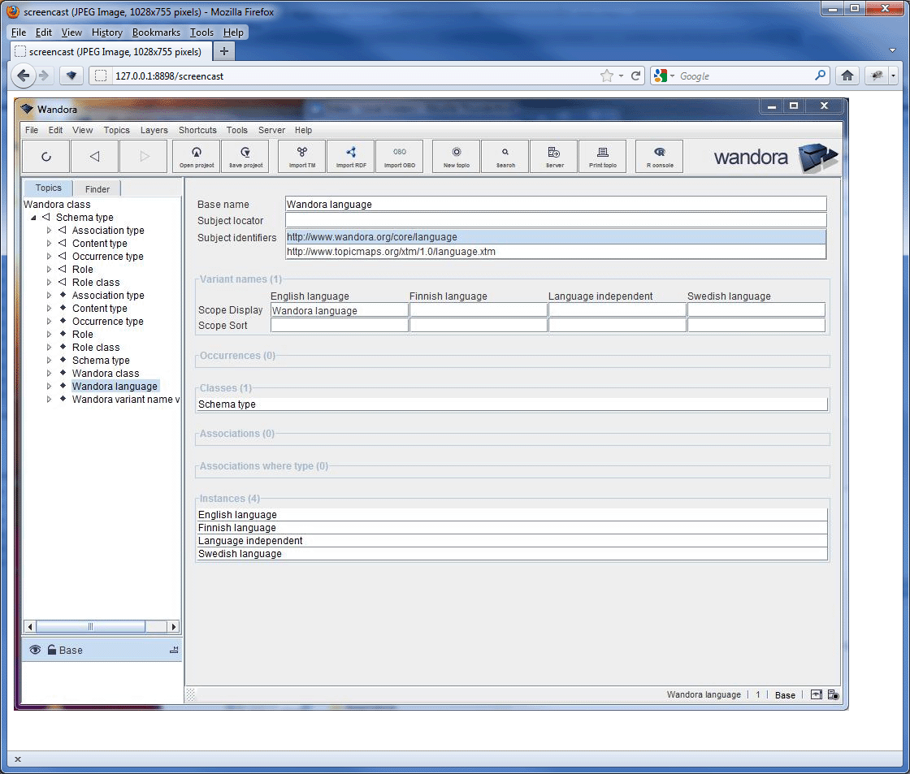This screenshot has height=774, width=910.
Task: Switch to the Finder tab
Action: 97,188
